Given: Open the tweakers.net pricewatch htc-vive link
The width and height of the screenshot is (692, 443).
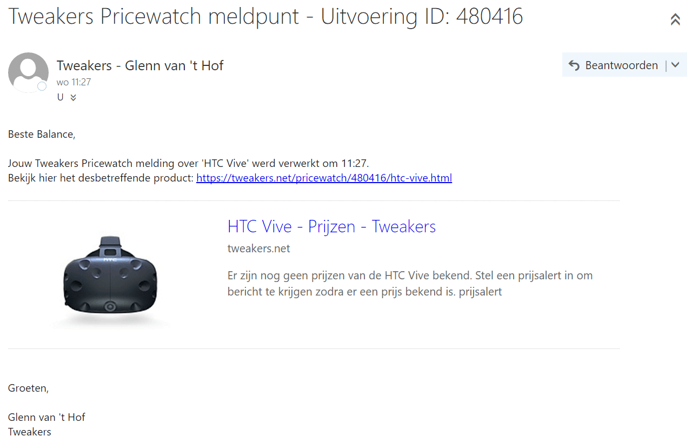Looking at the screenshot, I should click(324, 178).
